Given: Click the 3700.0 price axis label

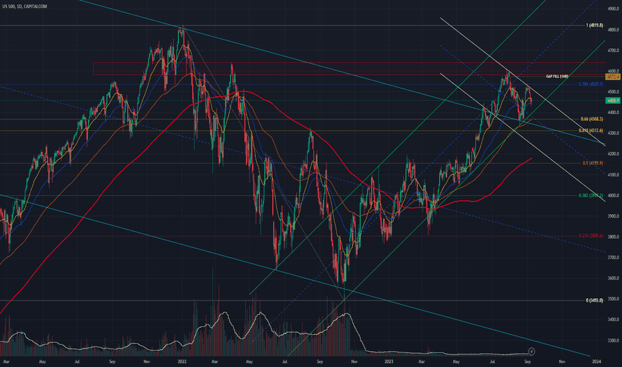Looking at the screenshot, I should tap(613, 258).
